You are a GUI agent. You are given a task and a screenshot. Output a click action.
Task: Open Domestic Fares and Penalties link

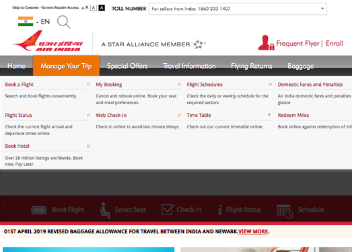(x=310, y=85)
